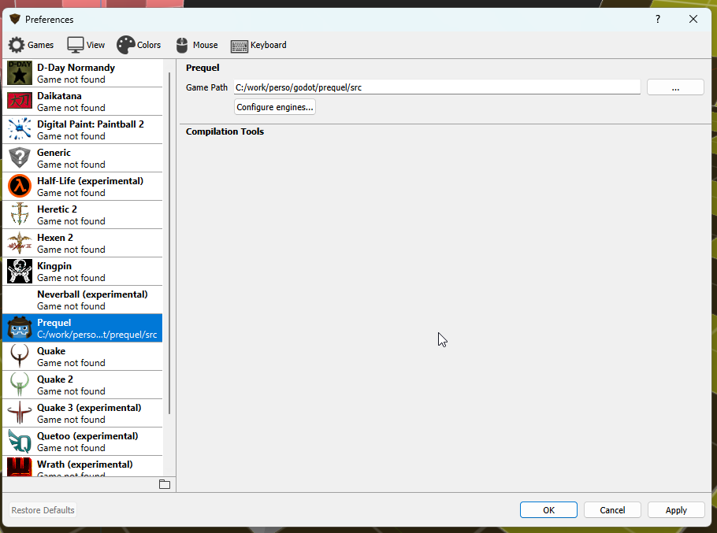Select the Kingpin skull icon
This screenshot has height=533, width=717.
click(20, 272)
